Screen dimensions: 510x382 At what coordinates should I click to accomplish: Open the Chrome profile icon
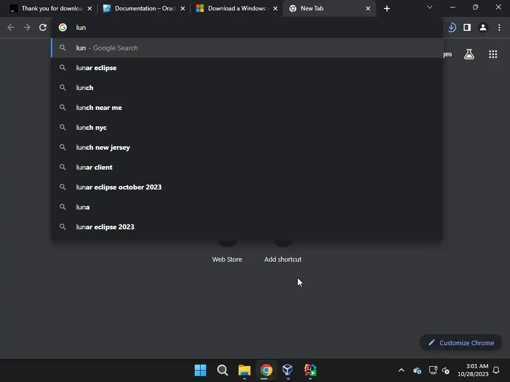point(483,28)
